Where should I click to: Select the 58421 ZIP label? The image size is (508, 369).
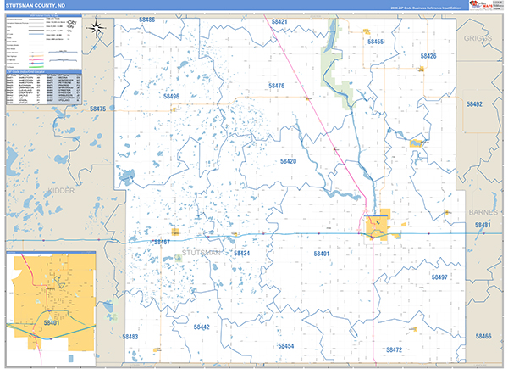pos(279,22)
